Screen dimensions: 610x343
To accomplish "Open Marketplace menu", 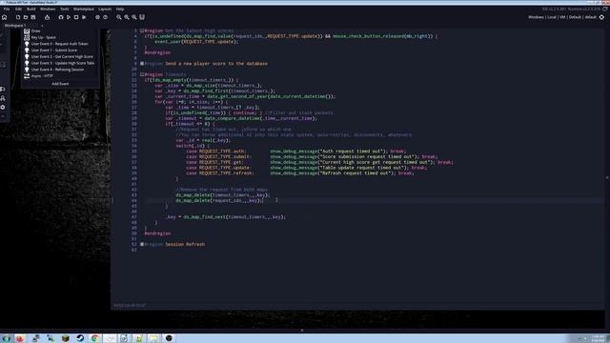I will [x=84, y=9].
